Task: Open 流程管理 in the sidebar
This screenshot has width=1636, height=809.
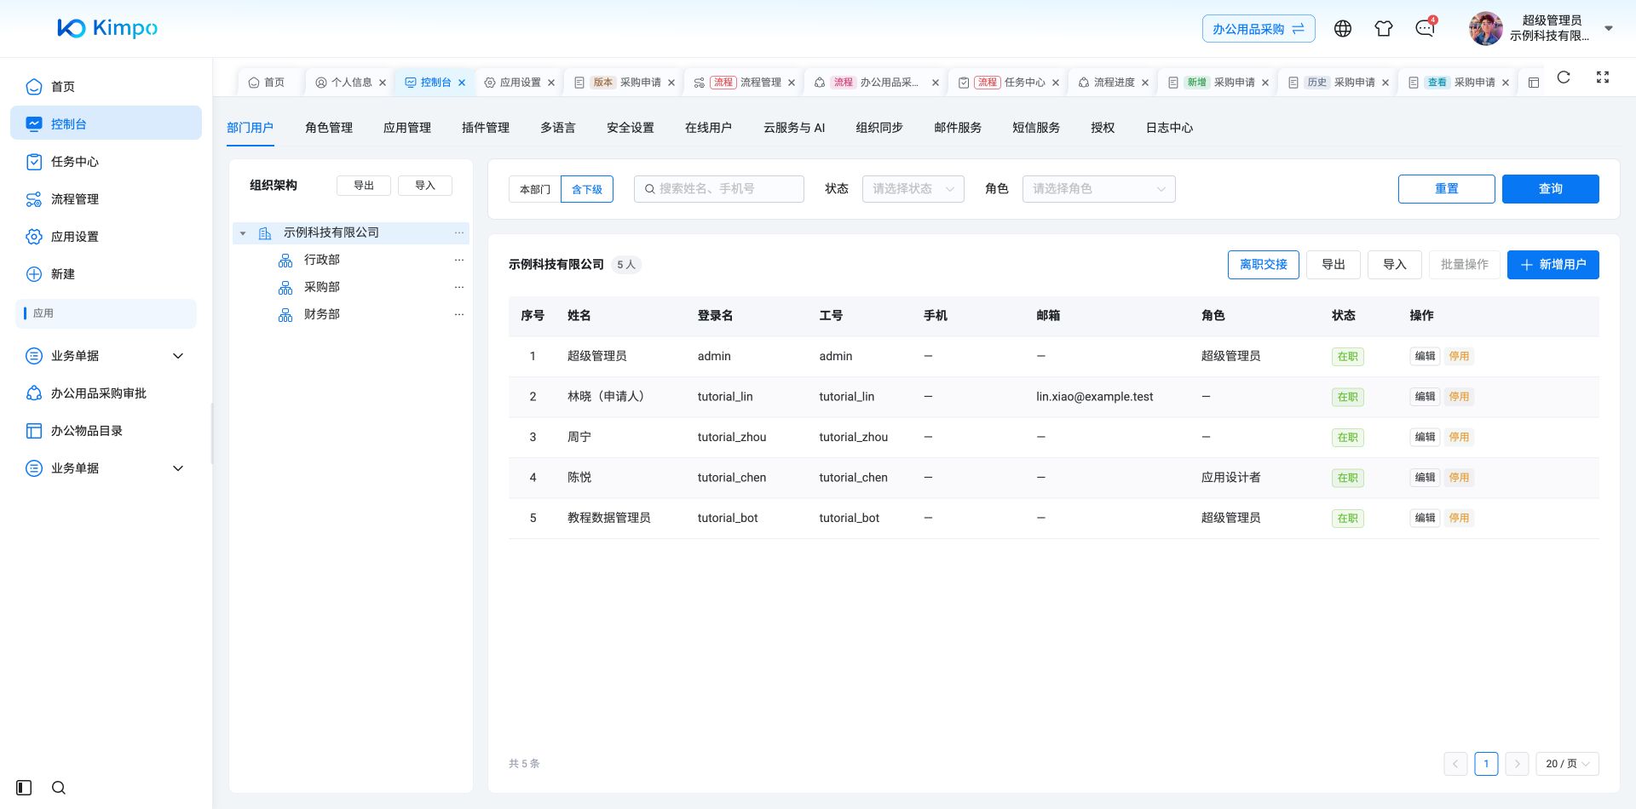Action: click(x=106, y=198)
